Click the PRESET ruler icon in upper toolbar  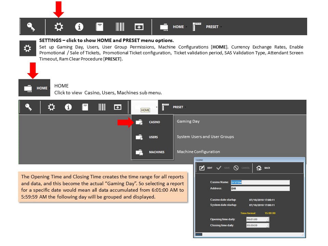197,27
